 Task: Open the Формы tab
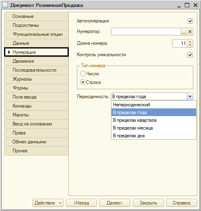36,88
